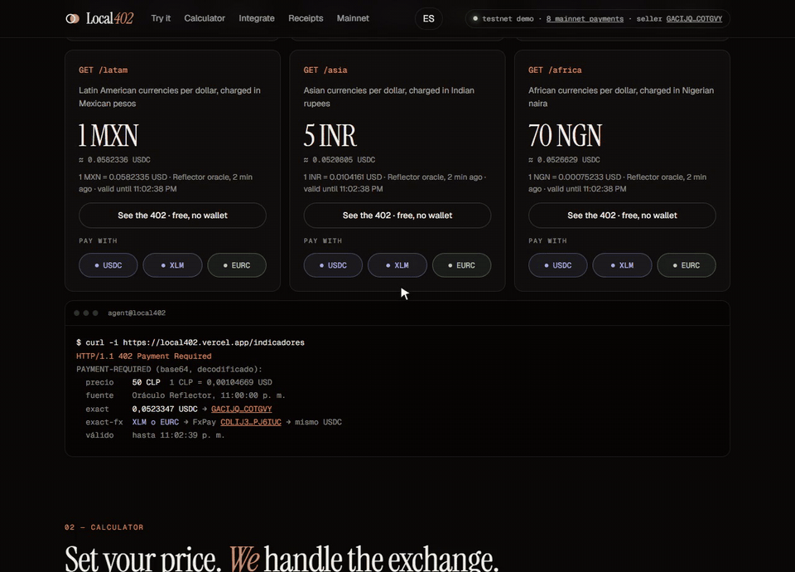
Task: Switch language with the ES button
Action: [x=428, y=19]
